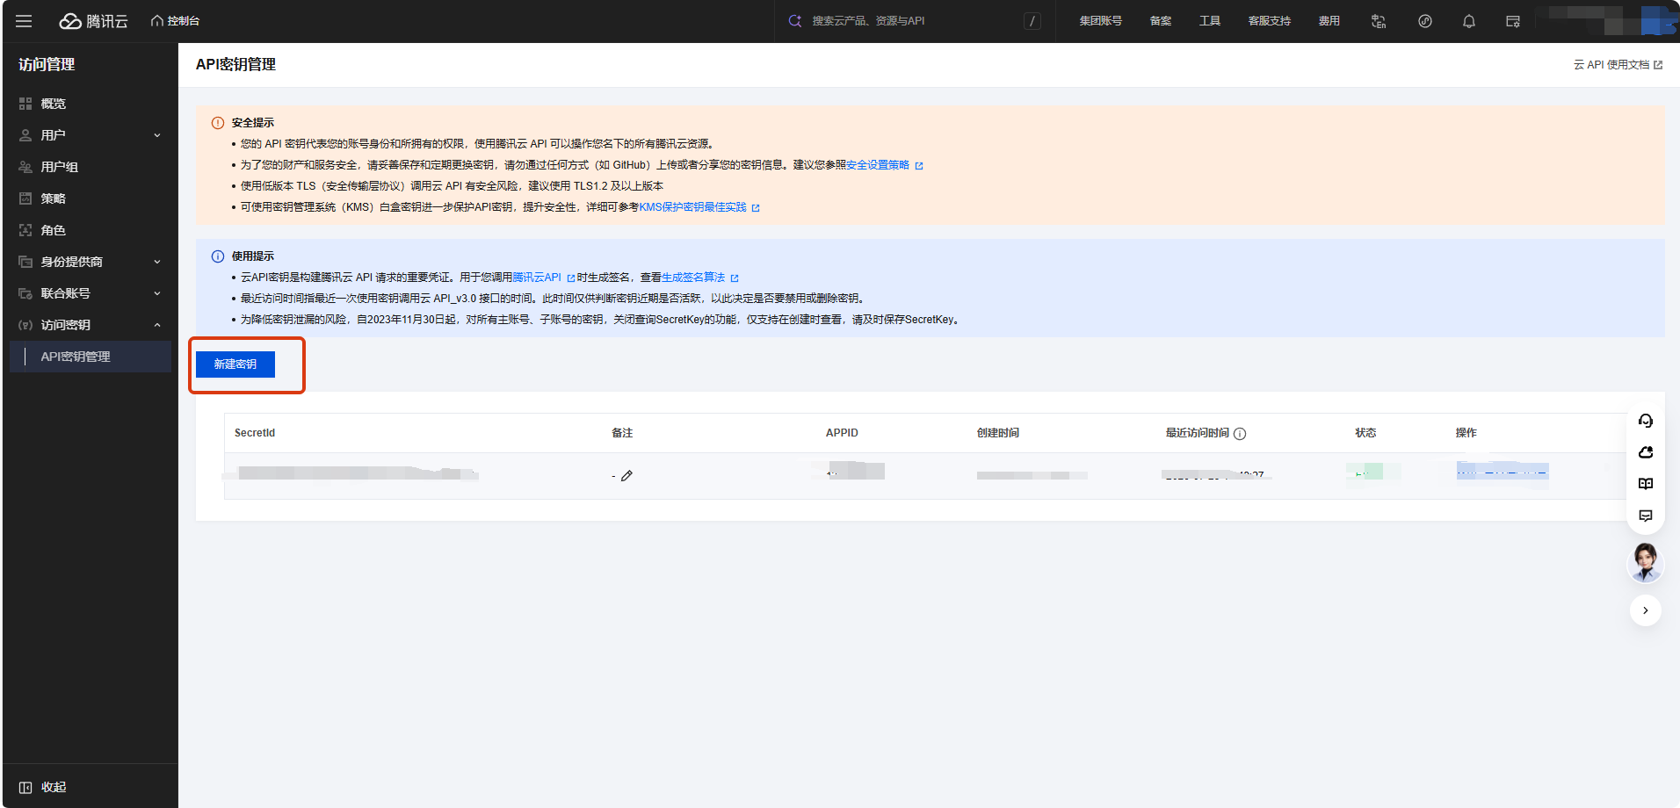Open the 费用 menu

tap(1329, 21)
